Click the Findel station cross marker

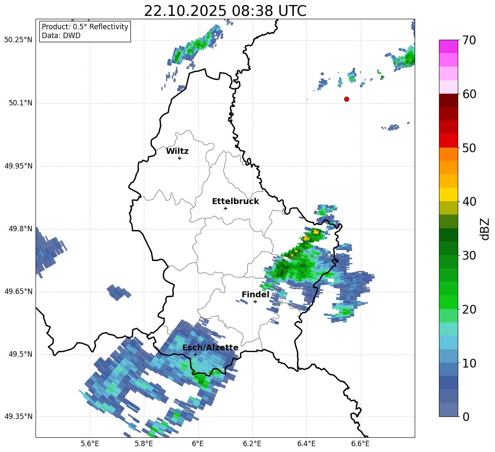click(x=255, y=302)
